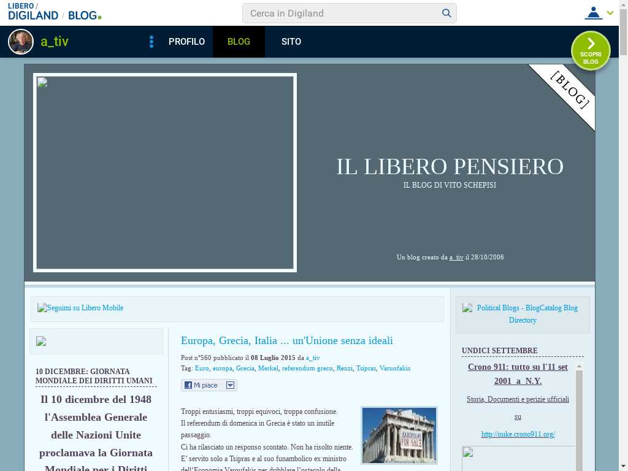Click the Varuofakis tag link
Image resolution: width=628 pixels, height=471 pixels.
point(394,368)
